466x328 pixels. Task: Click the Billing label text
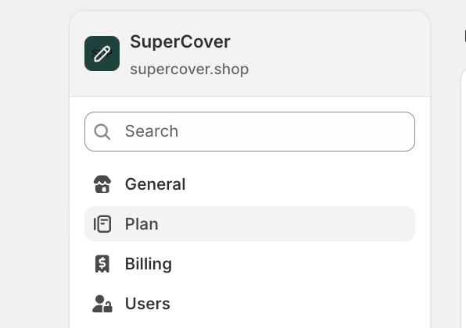tap(149, 264)
